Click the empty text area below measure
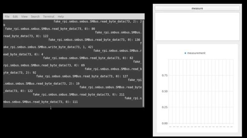Screen dimensions: 247x138 tap(197, 26)
